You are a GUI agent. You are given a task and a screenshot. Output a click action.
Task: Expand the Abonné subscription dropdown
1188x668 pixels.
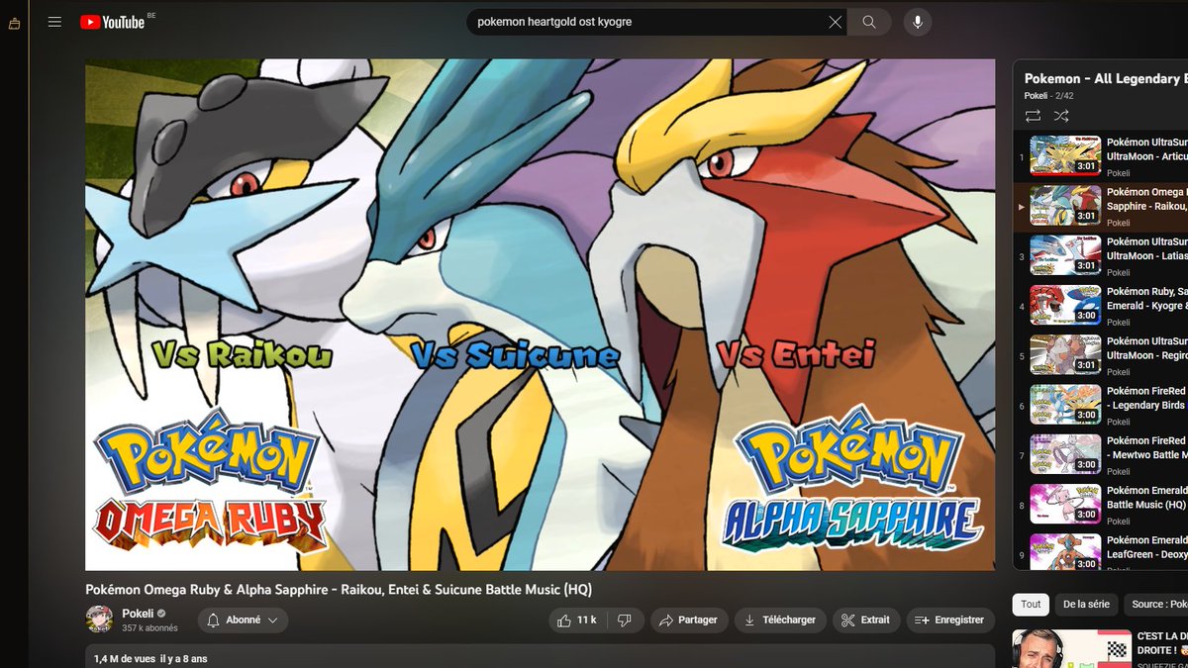[x=244, y=620]
